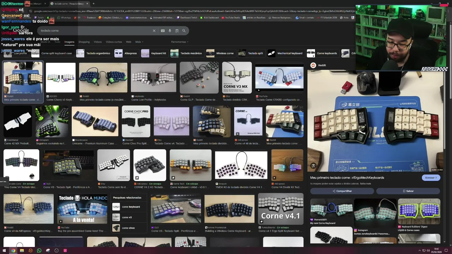Open the Ferramentas tools dropdown
The width and height of the screenshot is (452, 254).
[180, 42]
